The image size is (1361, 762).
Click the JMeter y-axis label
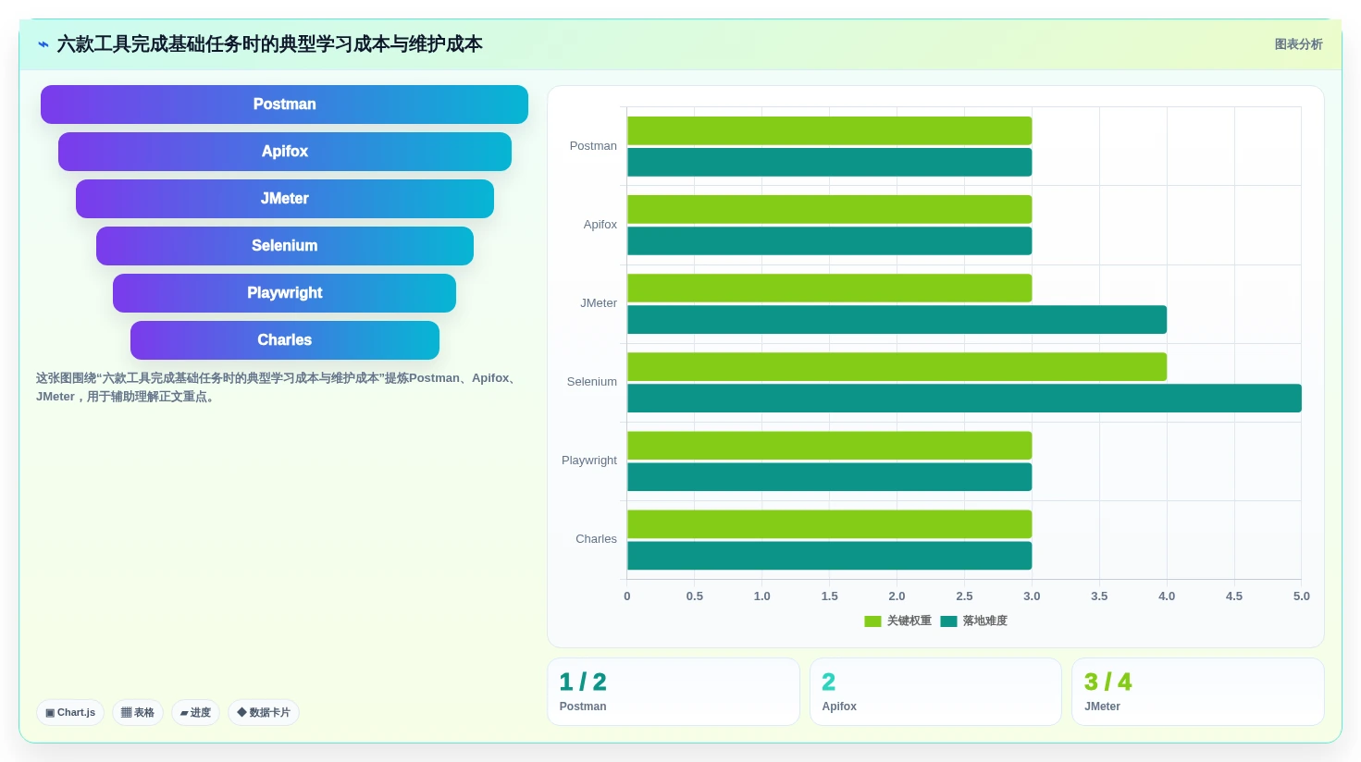point(599,303)
